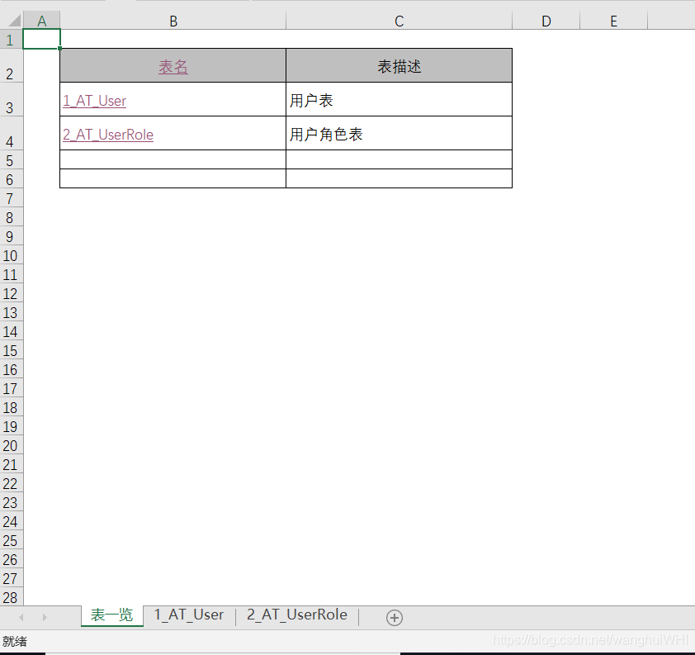Select row 4 header
The height and width of the screenshot is (655, 695).
[x=11, y=133]
